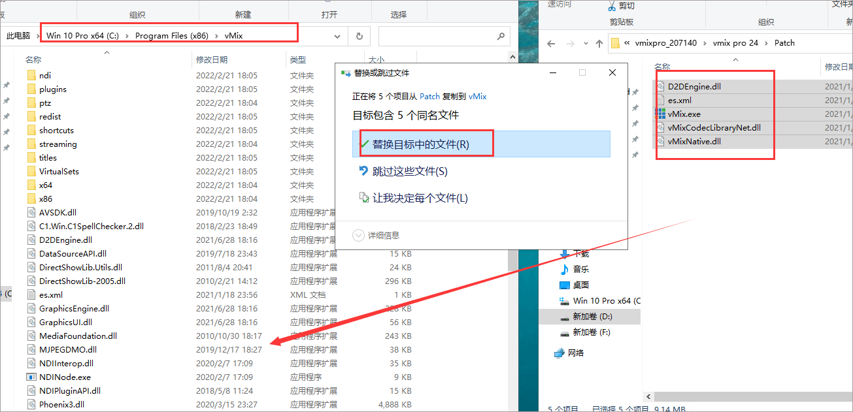
Task: Choose 替换目标中的文件(R) option
Action: coord(420,144)
